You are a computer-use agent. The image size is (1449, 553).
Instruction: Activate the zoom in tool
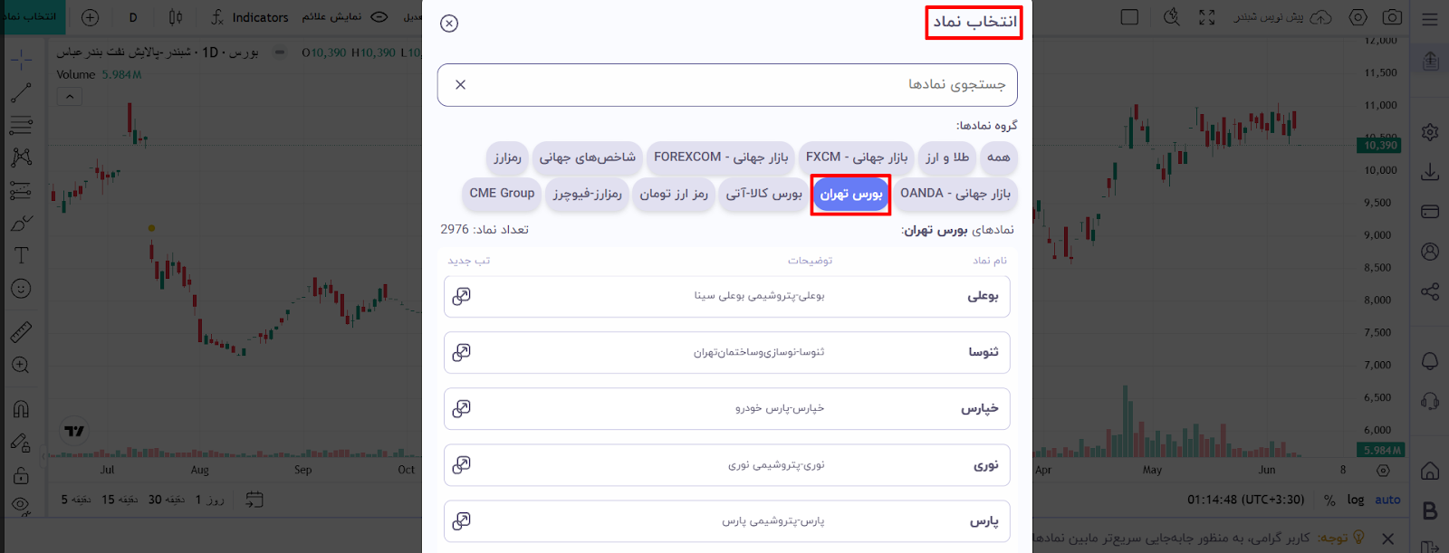[x=21, y=366]
